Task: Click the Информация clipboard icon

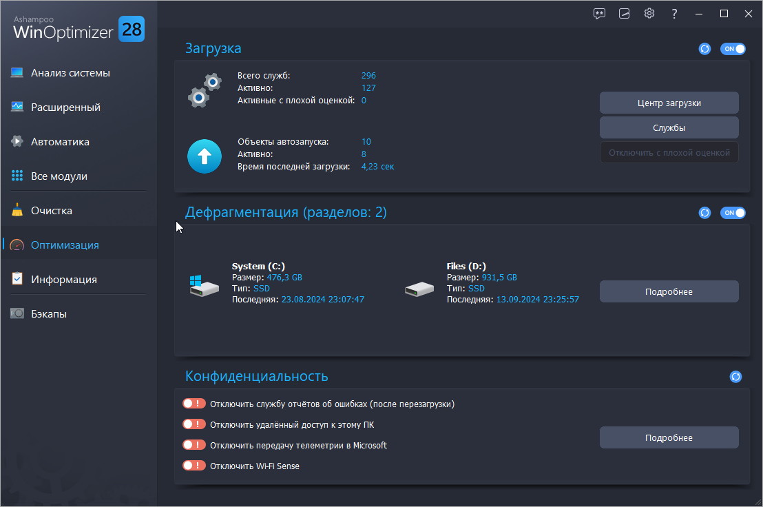Action: pyautogui.click(x=17, y=279)
